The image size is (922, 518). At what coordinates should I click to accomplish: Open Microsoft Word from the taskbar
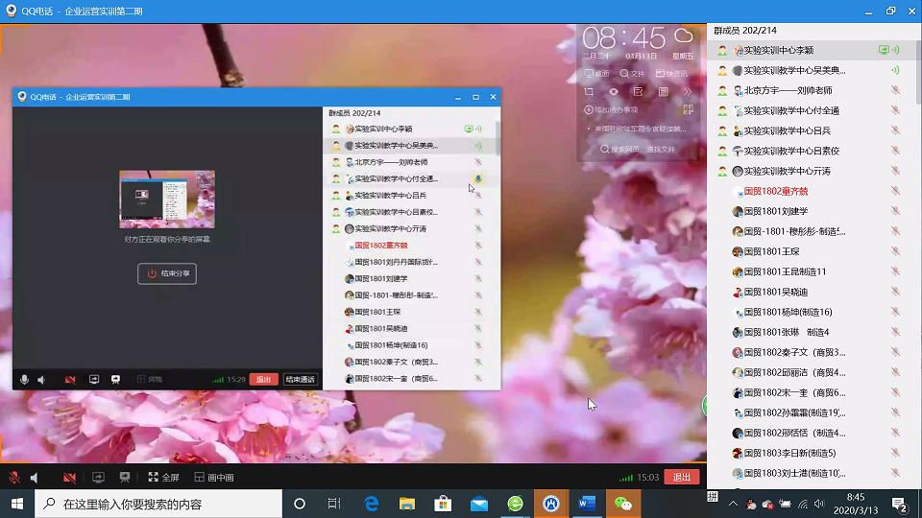coord(588,504)
